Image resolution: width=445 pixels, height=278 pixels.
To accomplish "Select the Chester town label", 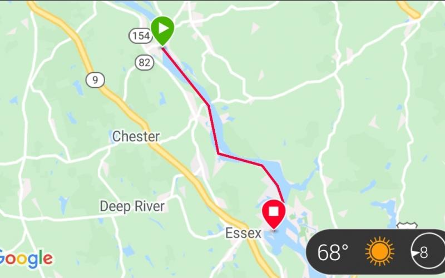I will [136, 136].
